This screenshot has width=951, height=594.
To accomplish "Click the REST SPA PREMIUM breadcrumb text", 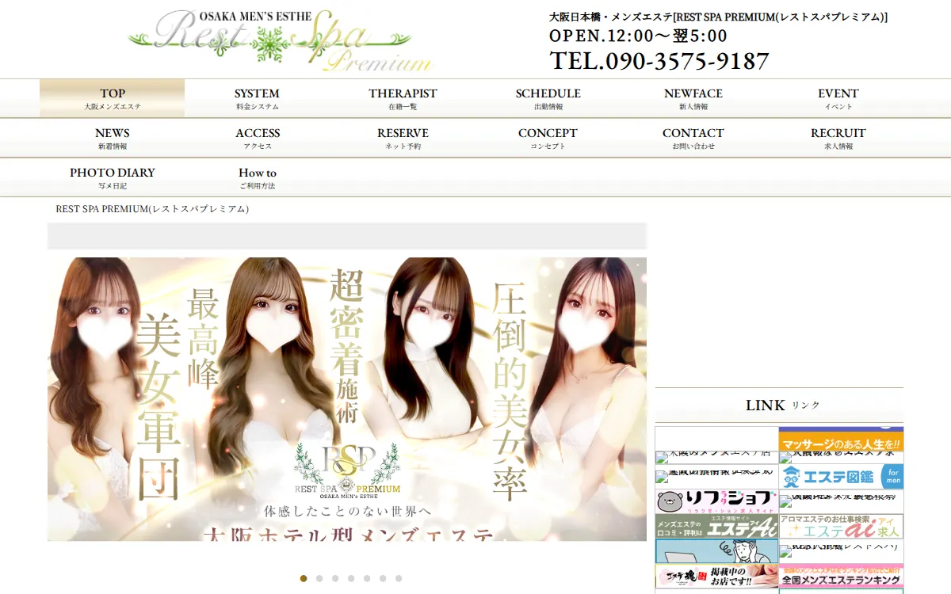I will point(152,209).
